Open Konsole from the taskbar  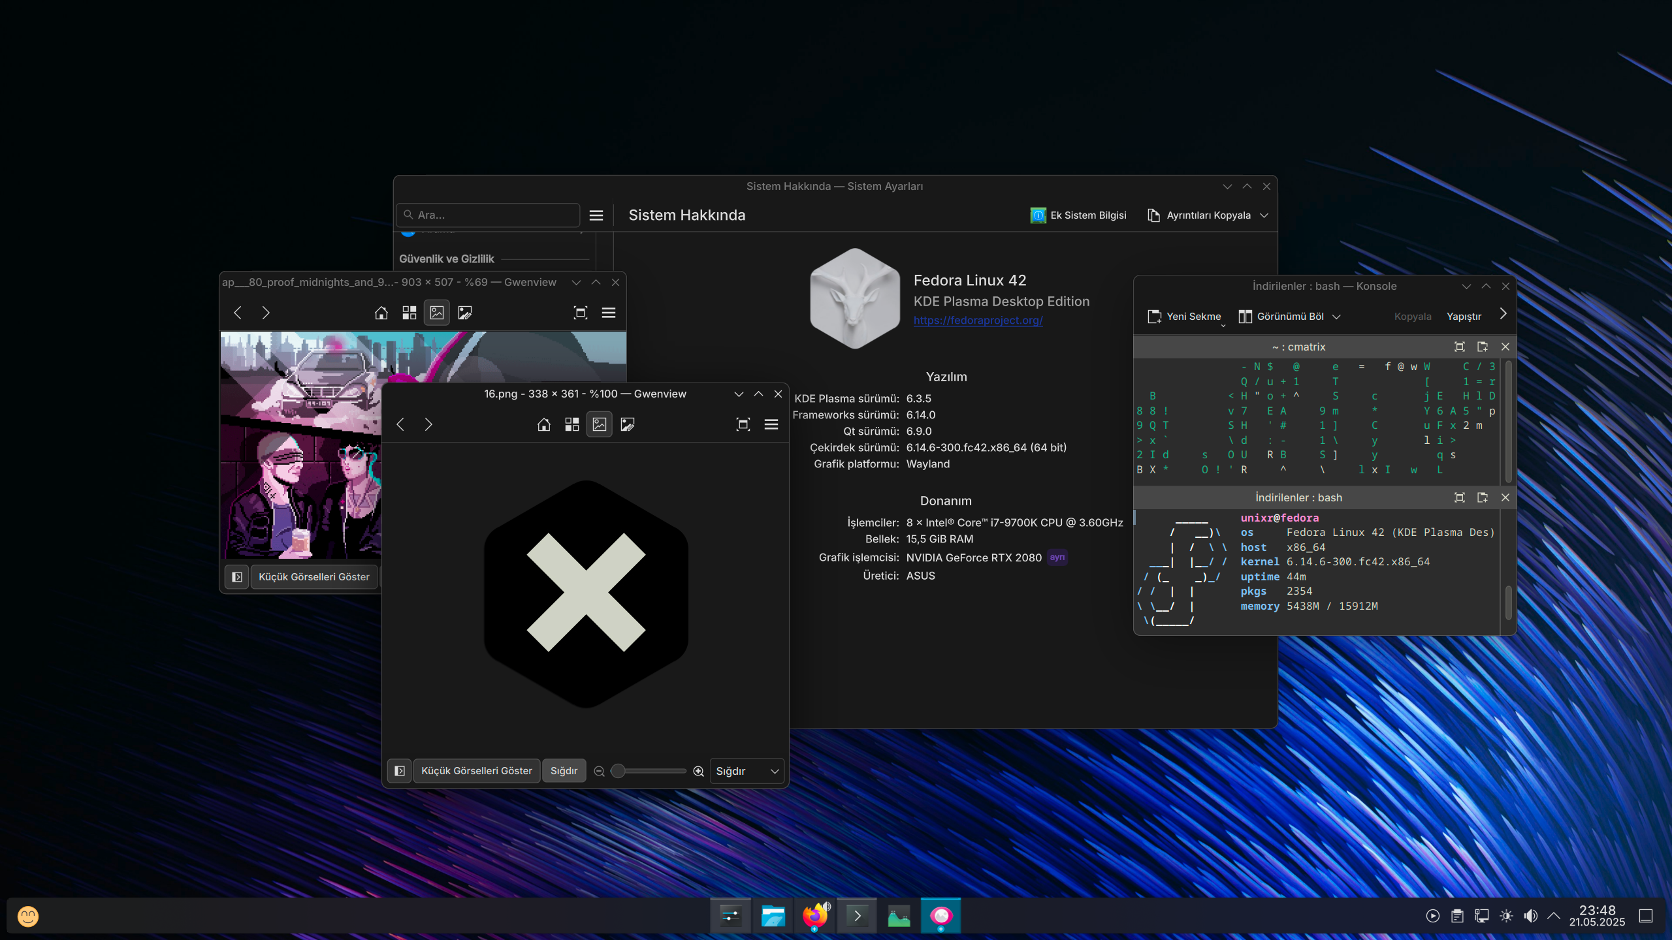coord(857,916)
